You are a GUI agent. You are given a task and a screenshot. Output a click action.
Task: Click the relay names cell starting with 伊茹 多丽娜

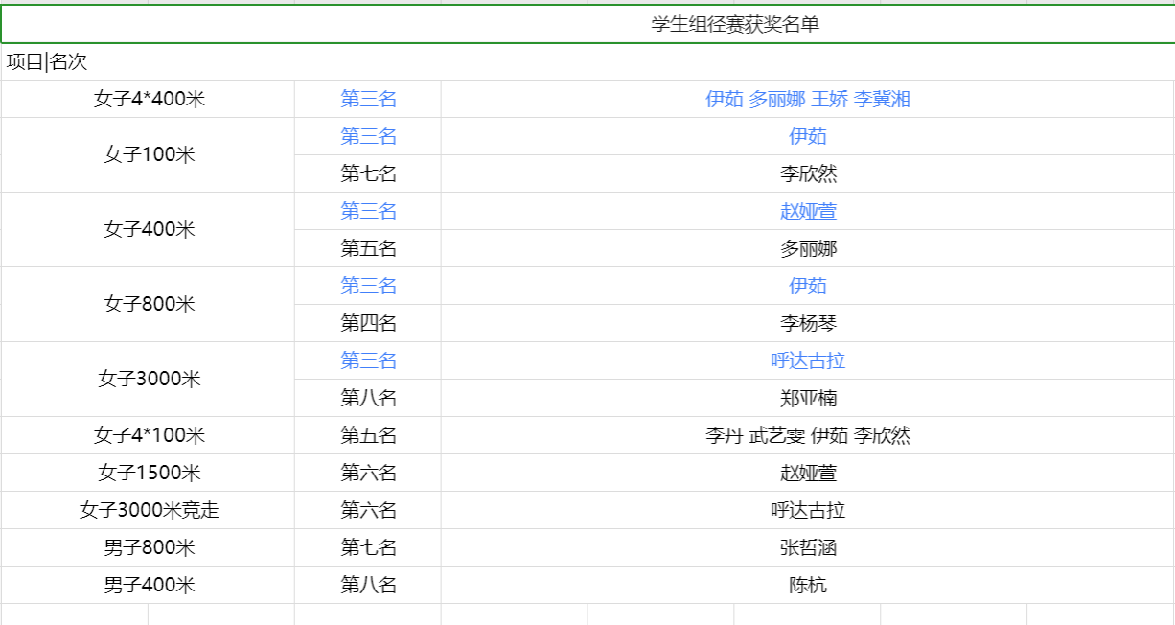pos(807,99)
